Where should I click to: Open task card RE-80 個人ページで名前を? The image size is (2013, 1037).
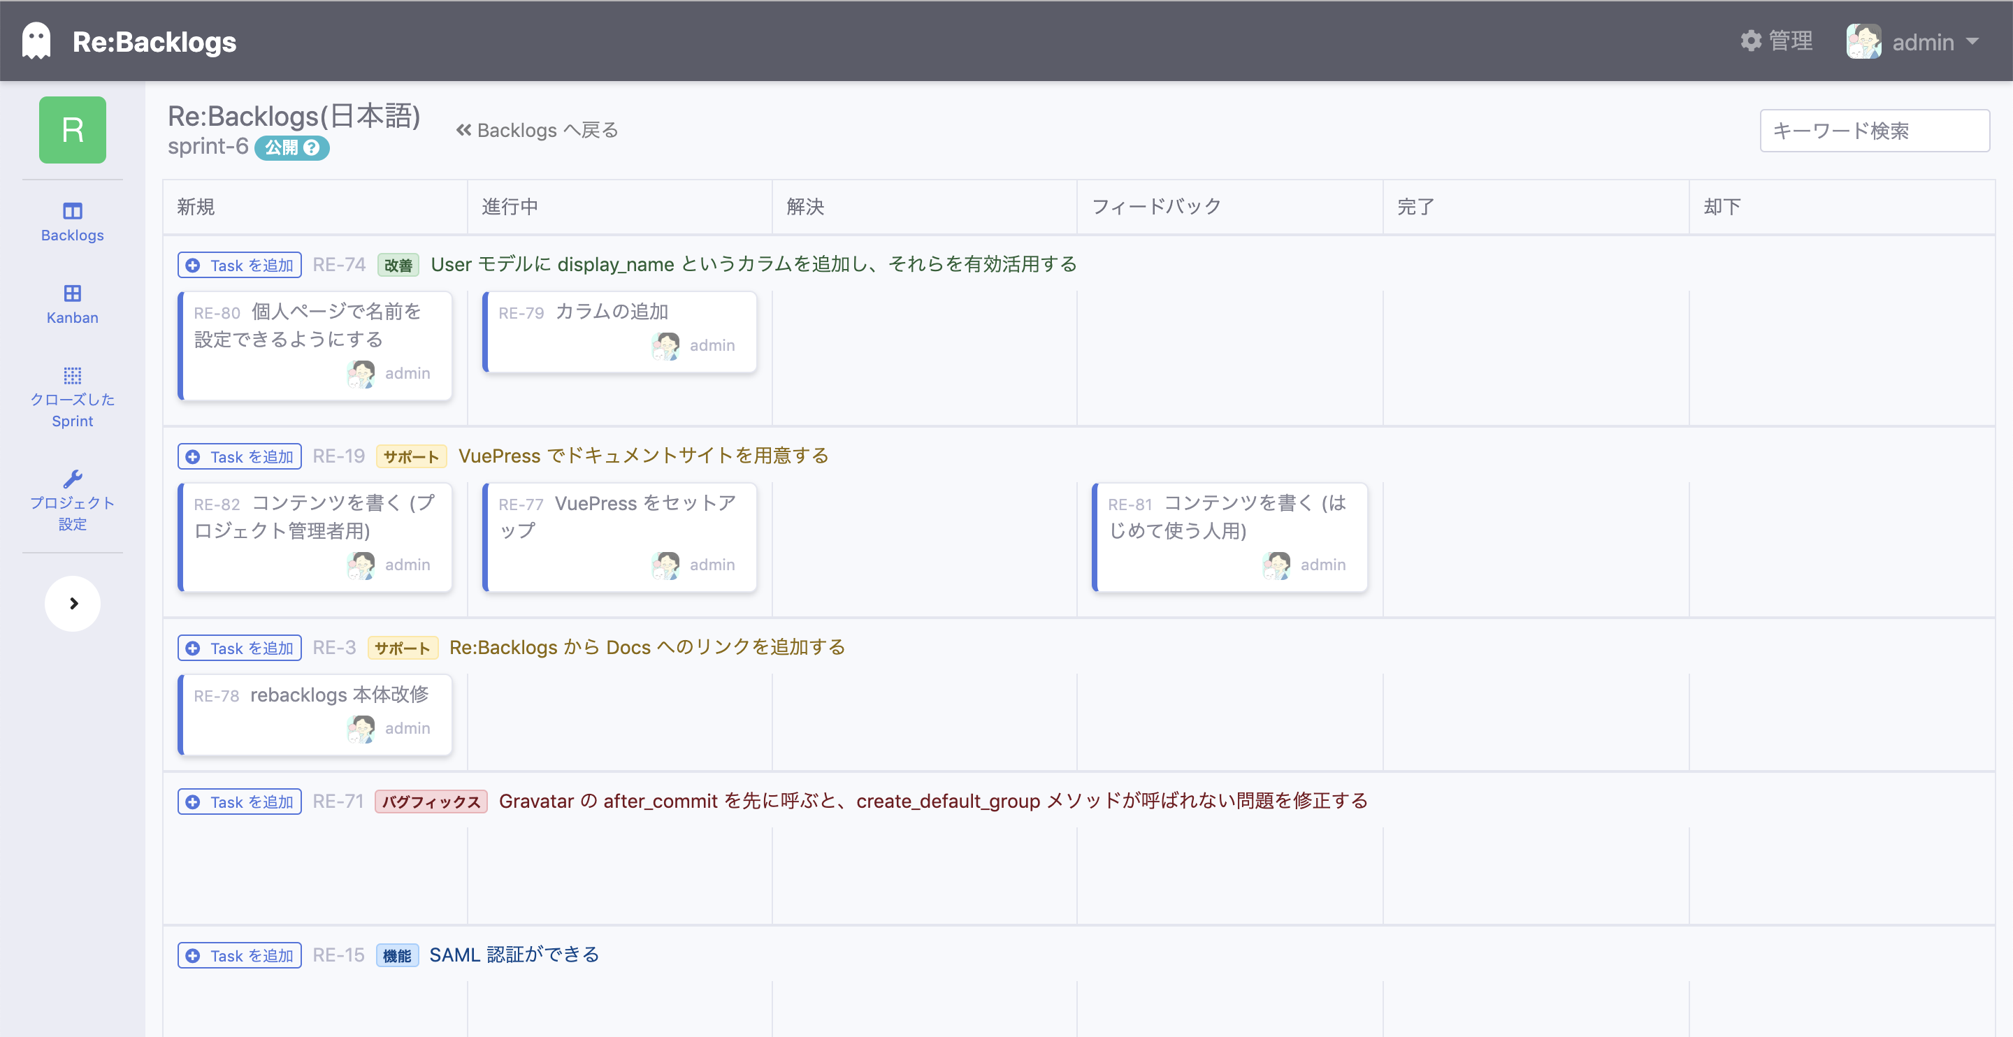(x=315, y=345)
